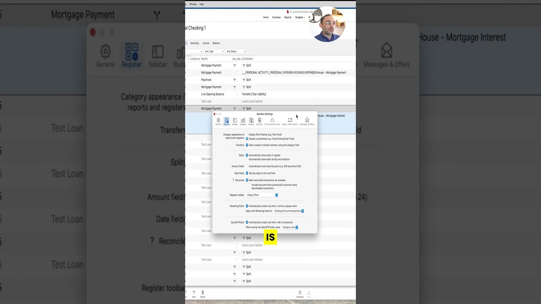The height and width of the screenshot is (304, 541).
Task: Toggle Mark reconciled transactions as reviewed
Action: click(247, 180)
